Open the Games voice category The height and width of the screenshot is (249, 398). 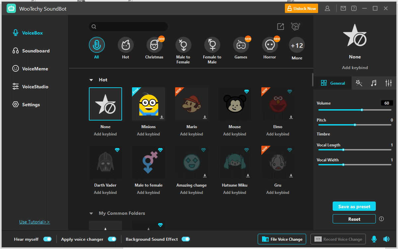[241, 45]
